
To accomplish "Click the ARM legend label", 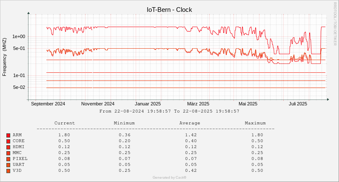I will [17, 135].
